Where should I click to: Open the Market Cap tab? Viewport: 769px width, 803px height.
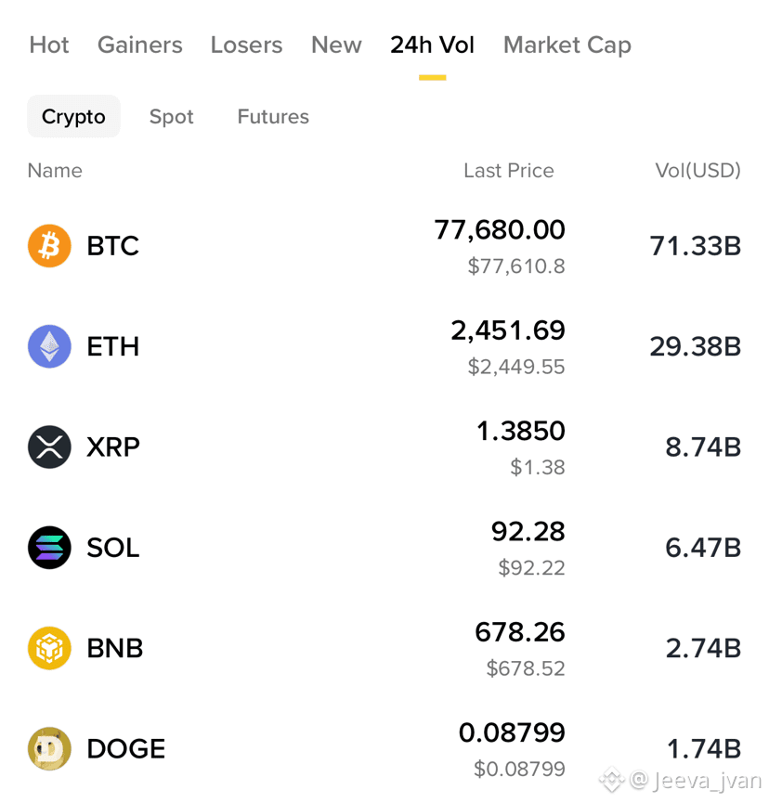pos(567,45)
